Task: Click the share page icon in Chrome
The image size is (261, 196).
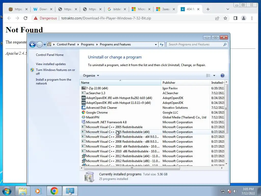Action: click(217, 18)
